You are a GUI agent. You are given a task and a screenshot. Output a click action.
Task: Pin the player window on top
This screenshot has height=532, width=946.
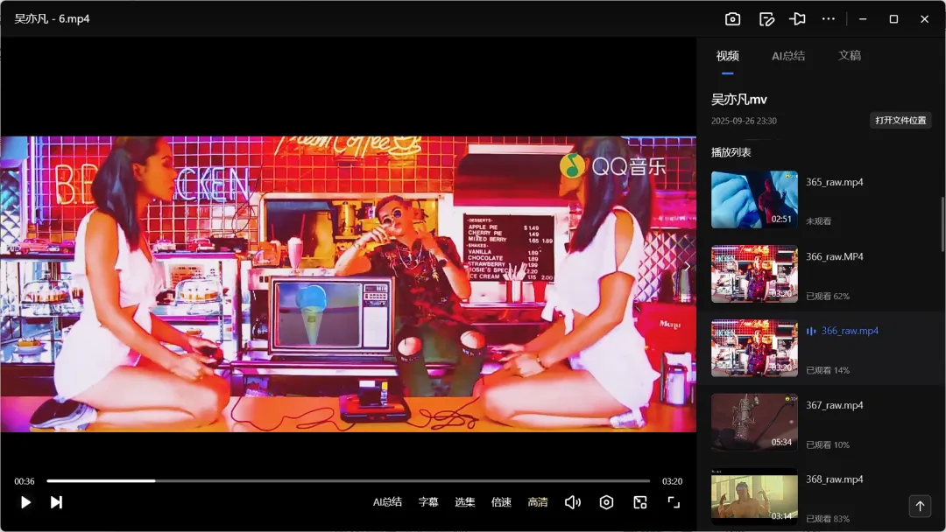[797, 19]
